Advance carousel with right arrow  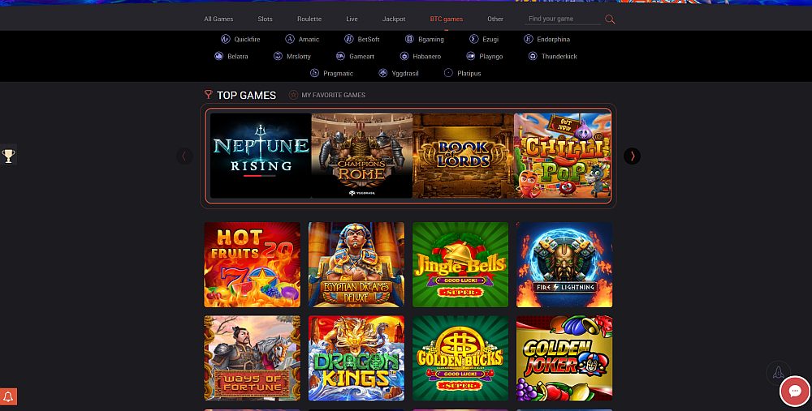point(632,156)
